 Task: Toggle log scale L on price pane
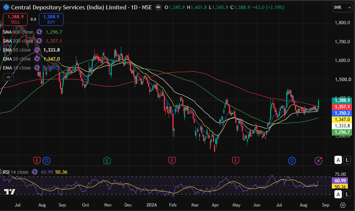click(x=347, y=160)
